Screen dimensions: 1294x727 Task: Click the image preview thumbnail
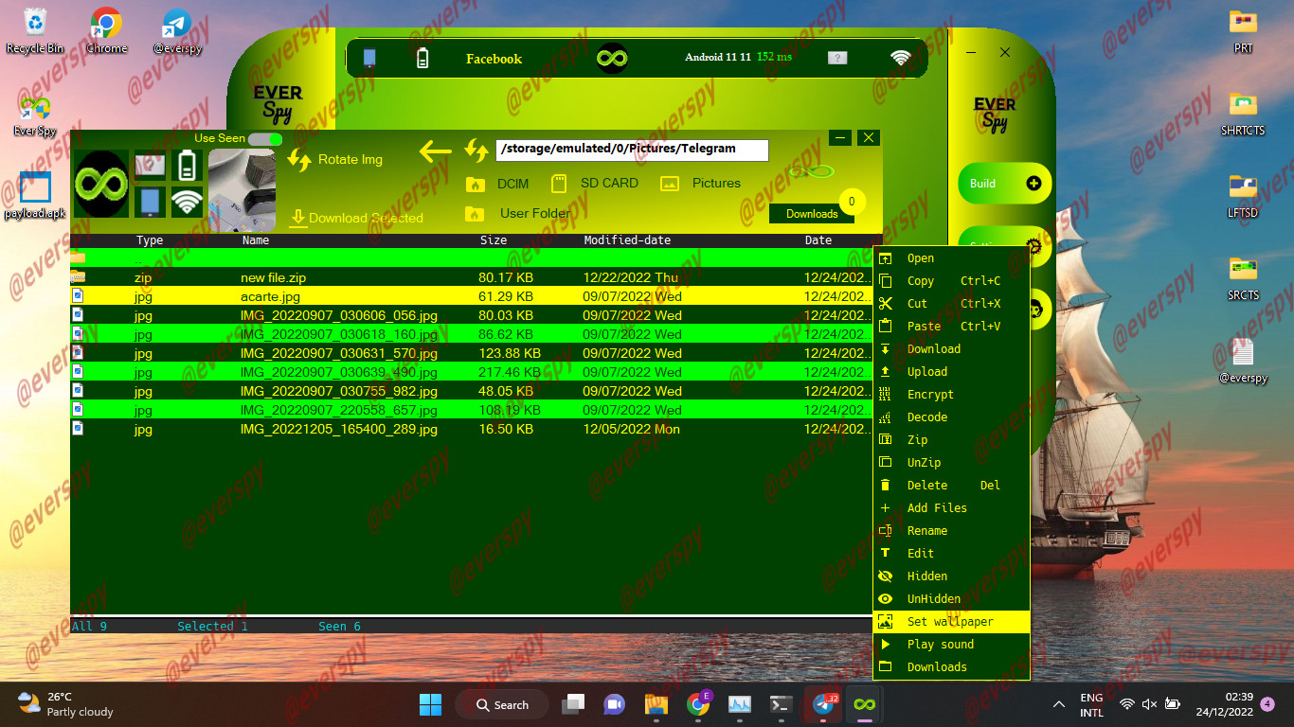243,189
